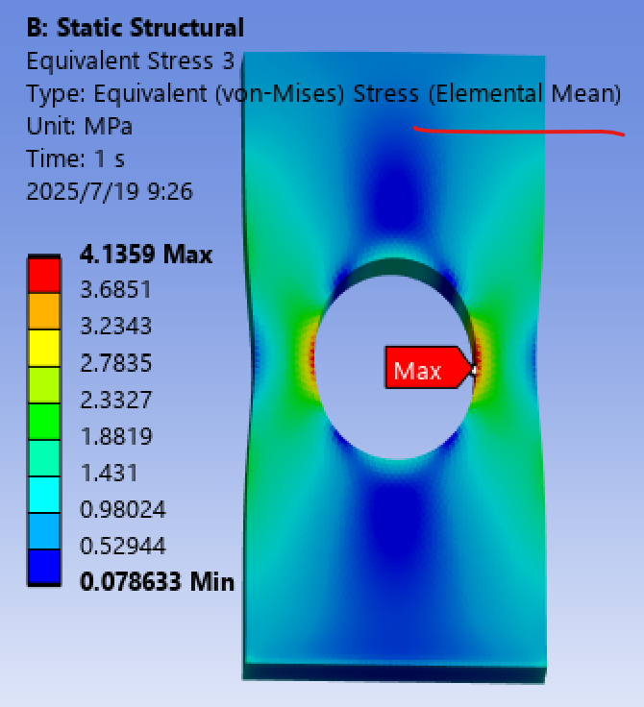The height and width of the screenshot is (707, 644).
Task: Click the 0.98024 legend value
Action: coord(123,509)
